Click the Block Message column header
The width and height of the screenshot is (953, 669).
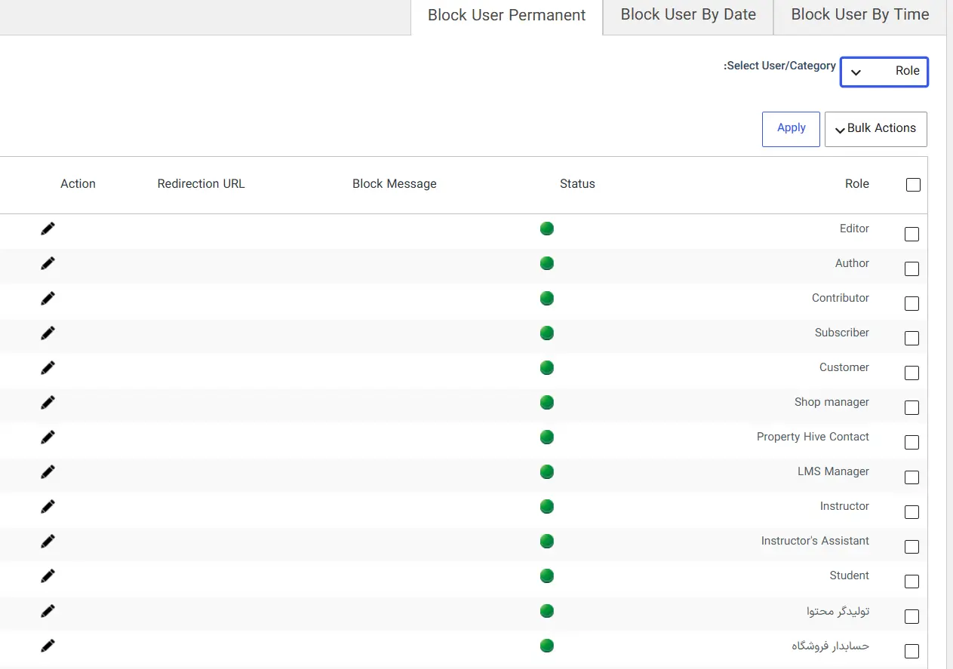395,184
